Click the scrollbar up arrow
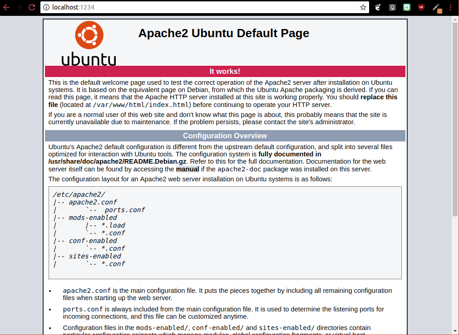The height and width of the screenshot is (335, 459). tap(455, 19)
